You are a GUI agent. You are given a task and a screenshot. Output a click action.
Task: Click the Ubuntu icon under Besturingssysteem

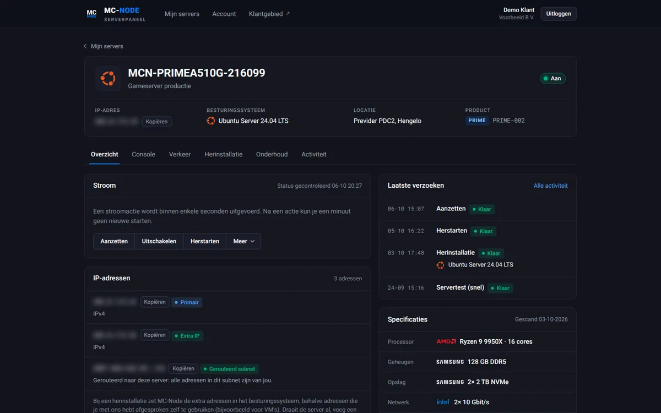(210, 121)
